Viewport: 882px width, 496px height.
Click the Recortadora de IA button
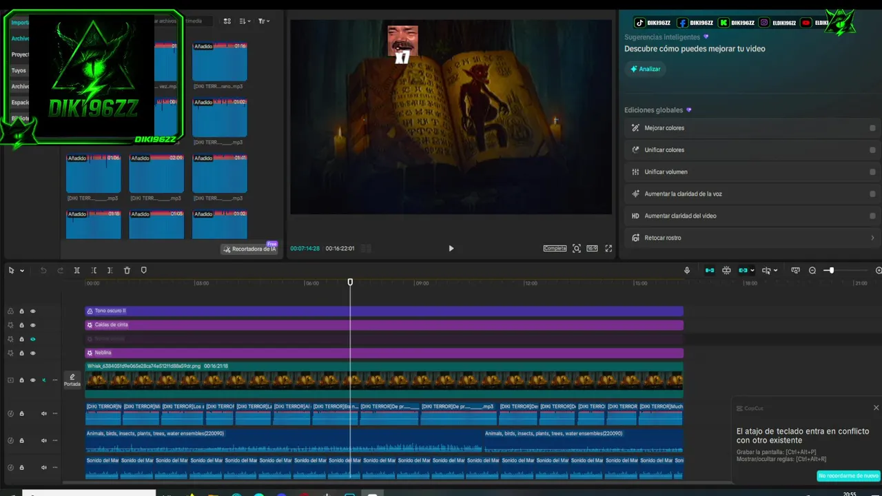(249, 249)
